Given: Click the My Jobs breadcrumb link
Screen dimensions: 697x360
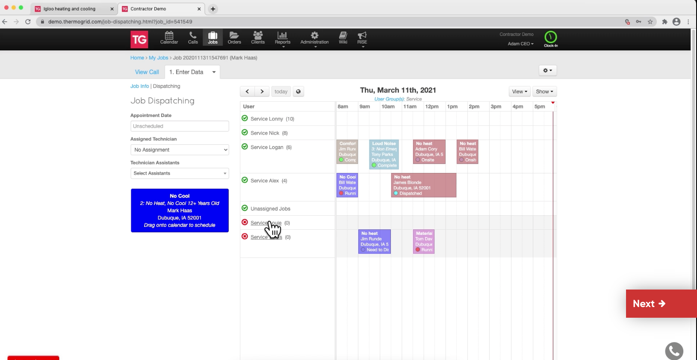Looking at the screenshot, I should (159, 58).
